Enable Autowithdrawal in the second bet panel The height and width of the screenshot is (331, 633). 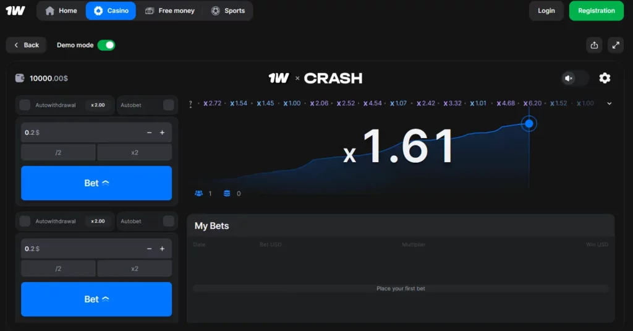tap(25, 221)
